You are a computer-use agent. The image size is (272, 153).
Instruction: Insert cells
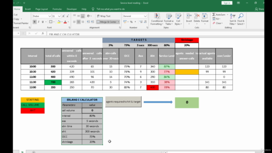pyautogui.click(x=189, y=19)
